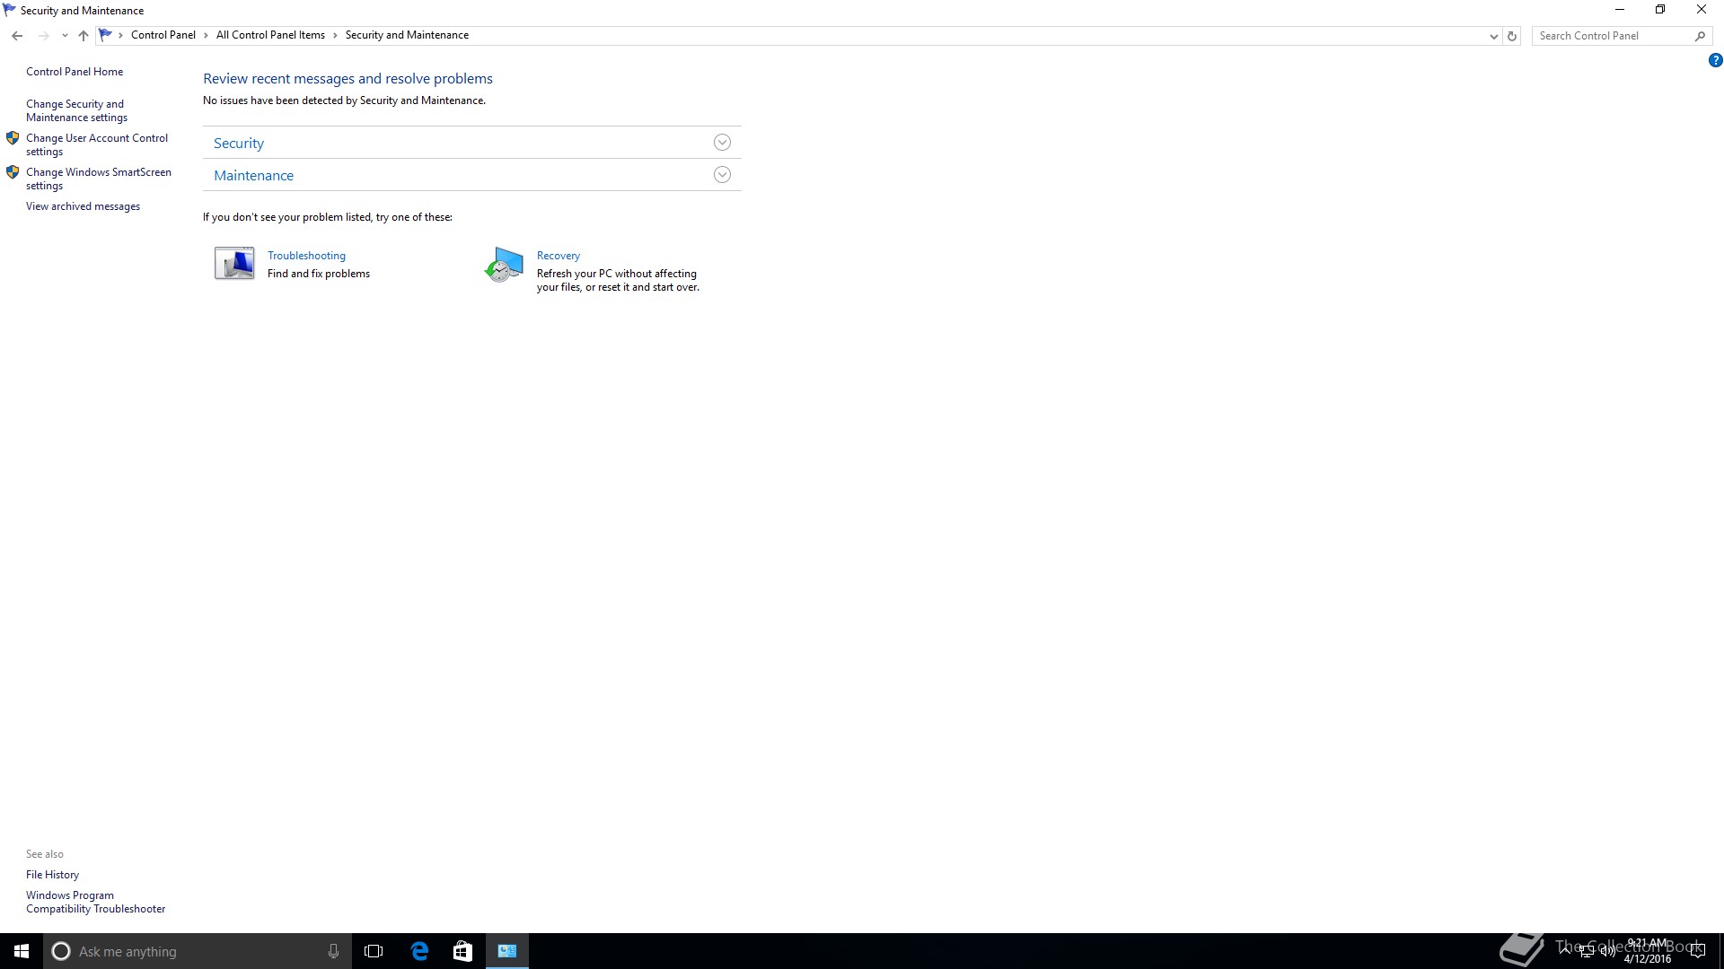Open Change User Account Control settings
This screenshot has width=1724, height=969.
click(x=96, y=144)
